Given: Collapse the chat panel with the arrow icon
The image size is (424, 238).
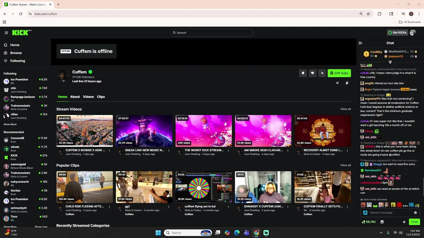Looking at the screenshot, I should coord(360,43).
